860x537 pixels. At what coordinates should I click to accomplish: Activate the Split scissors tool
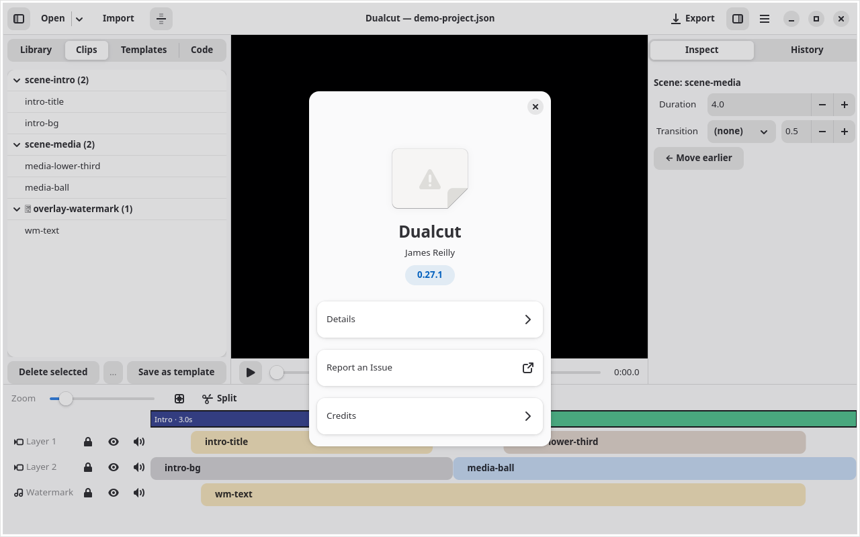(220, 399)
